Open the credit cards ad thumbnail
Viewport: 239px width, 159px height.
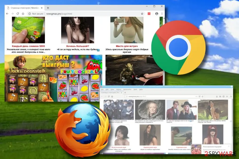click(28, 30)
